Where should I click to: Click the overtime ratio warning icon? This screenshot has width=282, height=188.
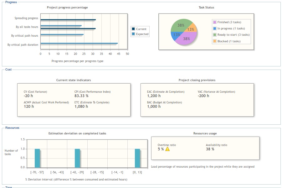click(x=167, y=149)
